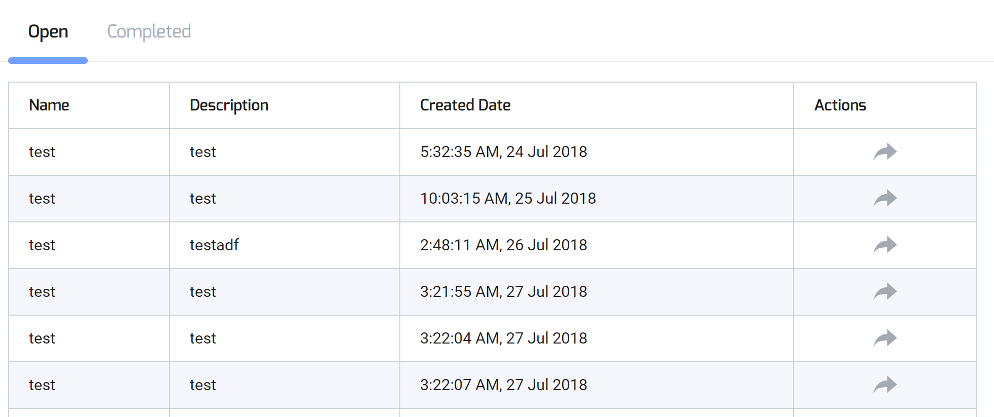Click the share arrow for 3:22:04 AM entry
The image size is (994, 417).
tap(885, 338)
